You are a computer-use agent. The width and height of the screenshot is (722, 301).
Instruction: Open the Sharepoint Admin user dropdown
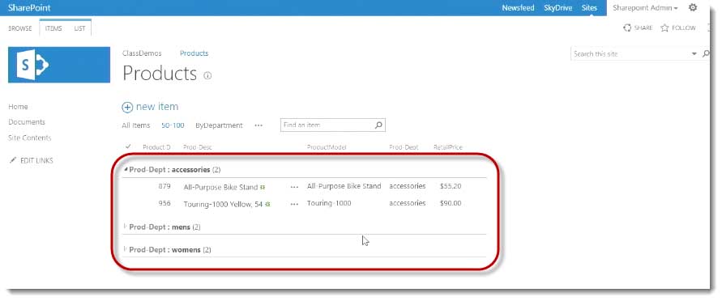[645, 8]
